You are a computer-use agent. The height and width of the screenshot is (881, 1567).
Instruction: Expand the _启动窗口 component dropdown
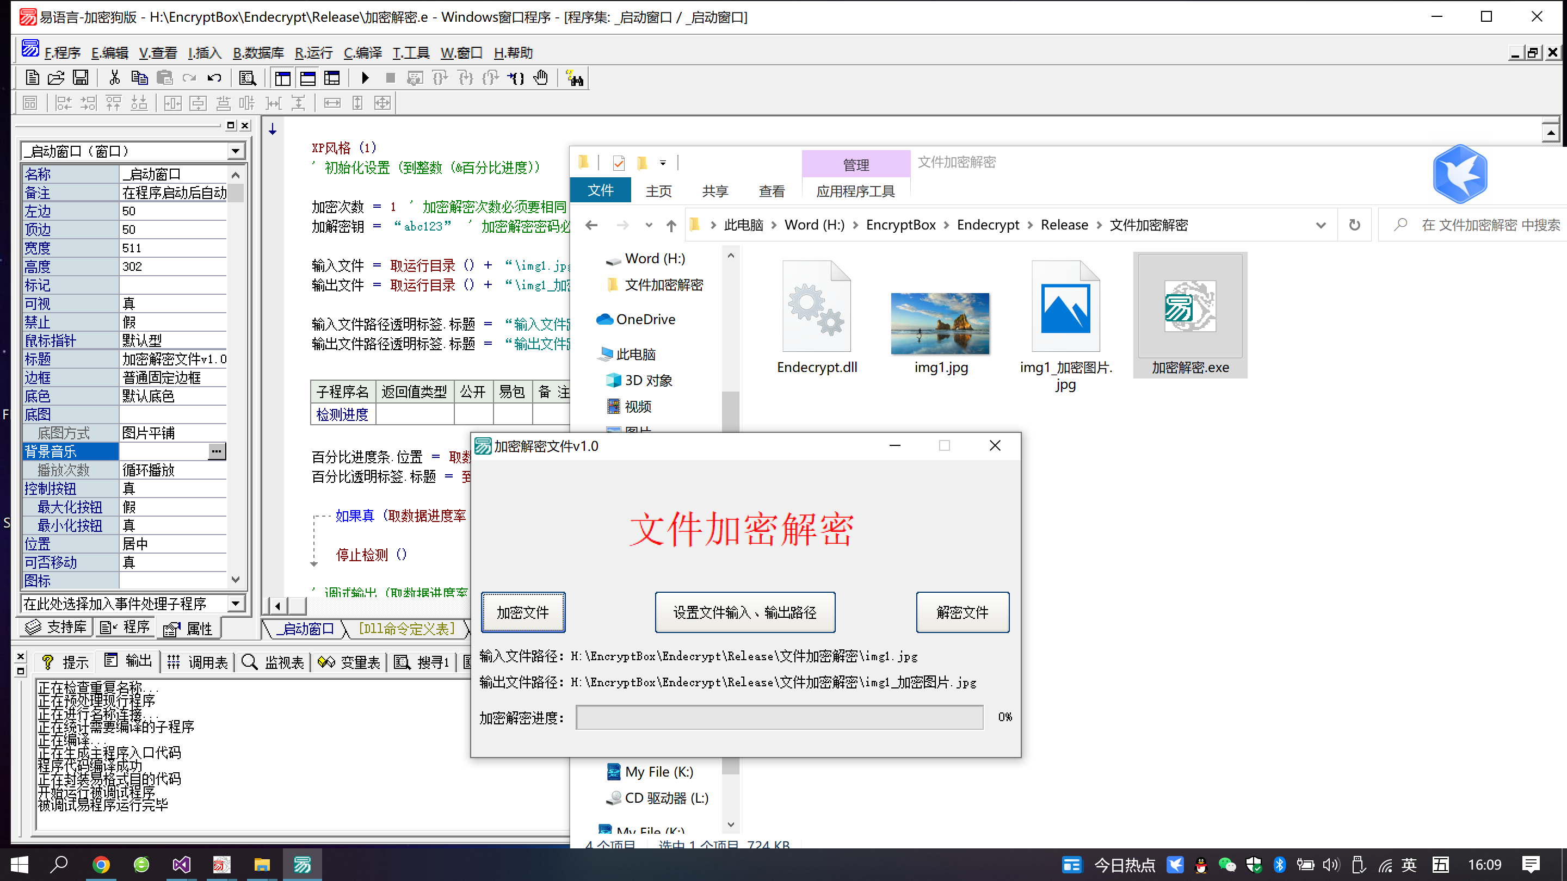click(236, 151)
